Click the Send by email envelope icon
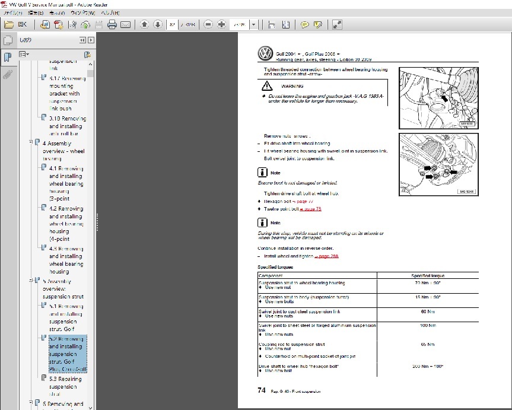This screenshot has height=410, width=512. [126, 24]
